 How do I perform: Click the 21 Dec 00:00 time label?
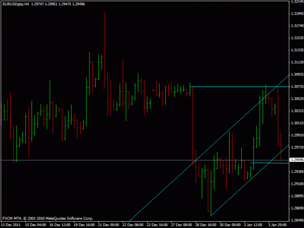108,225
